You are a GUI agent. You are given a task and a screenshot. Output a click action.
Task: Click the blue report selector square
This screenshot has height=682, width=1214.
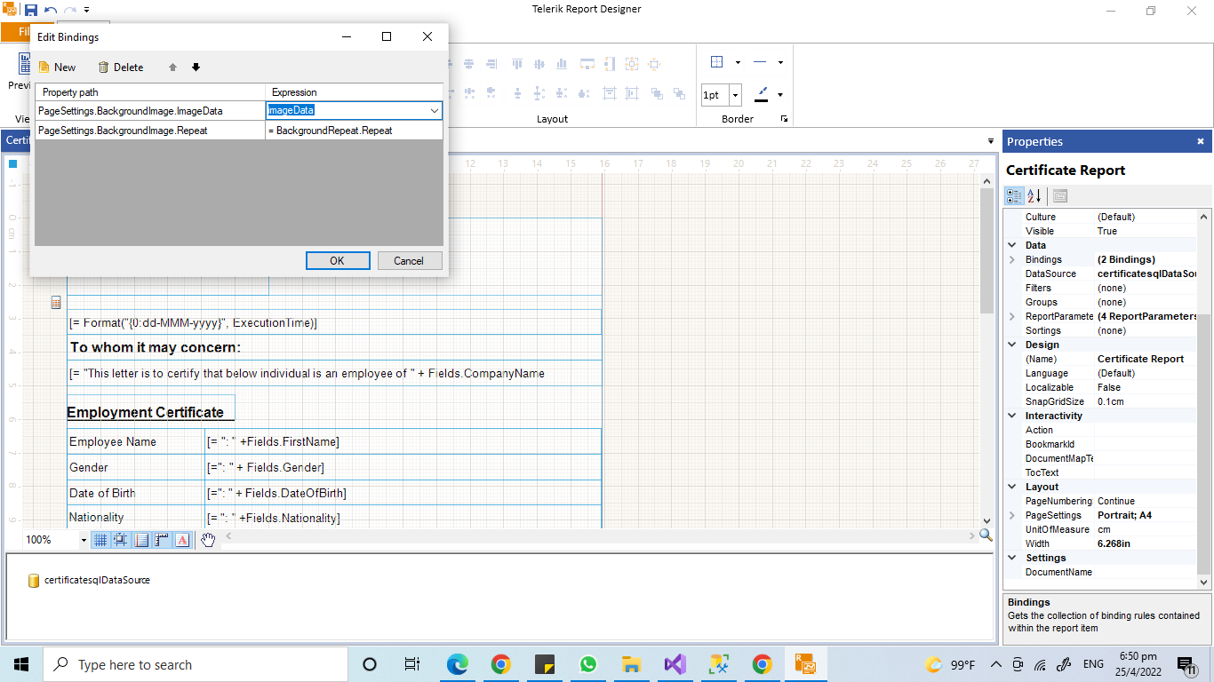[13, 163]
